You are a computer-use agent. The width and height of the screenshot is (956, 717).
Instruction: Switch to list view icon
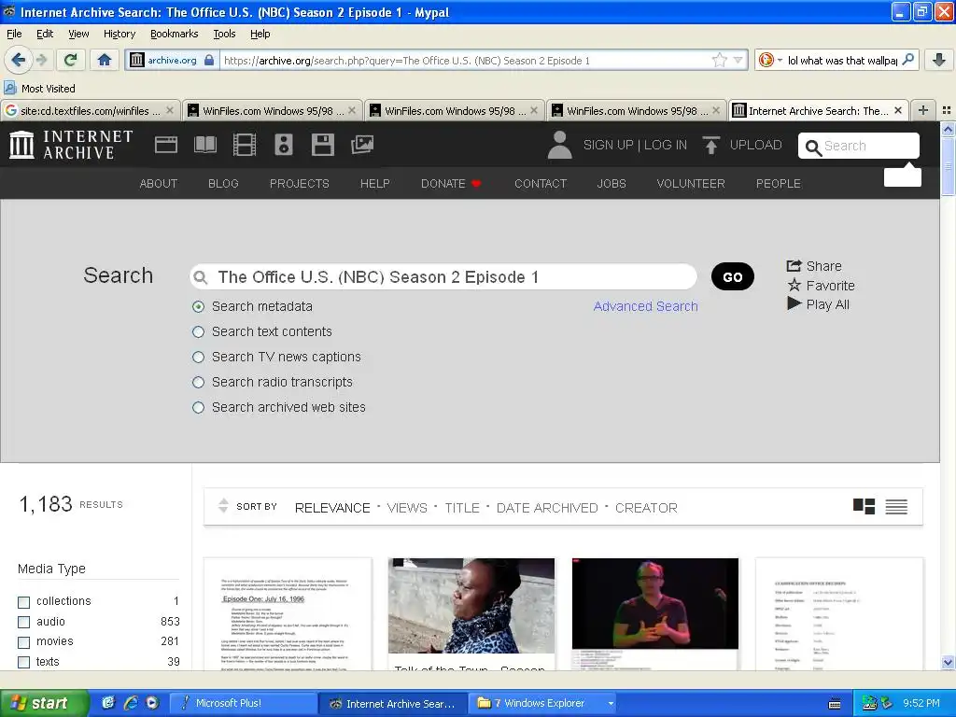pos(896,506)
